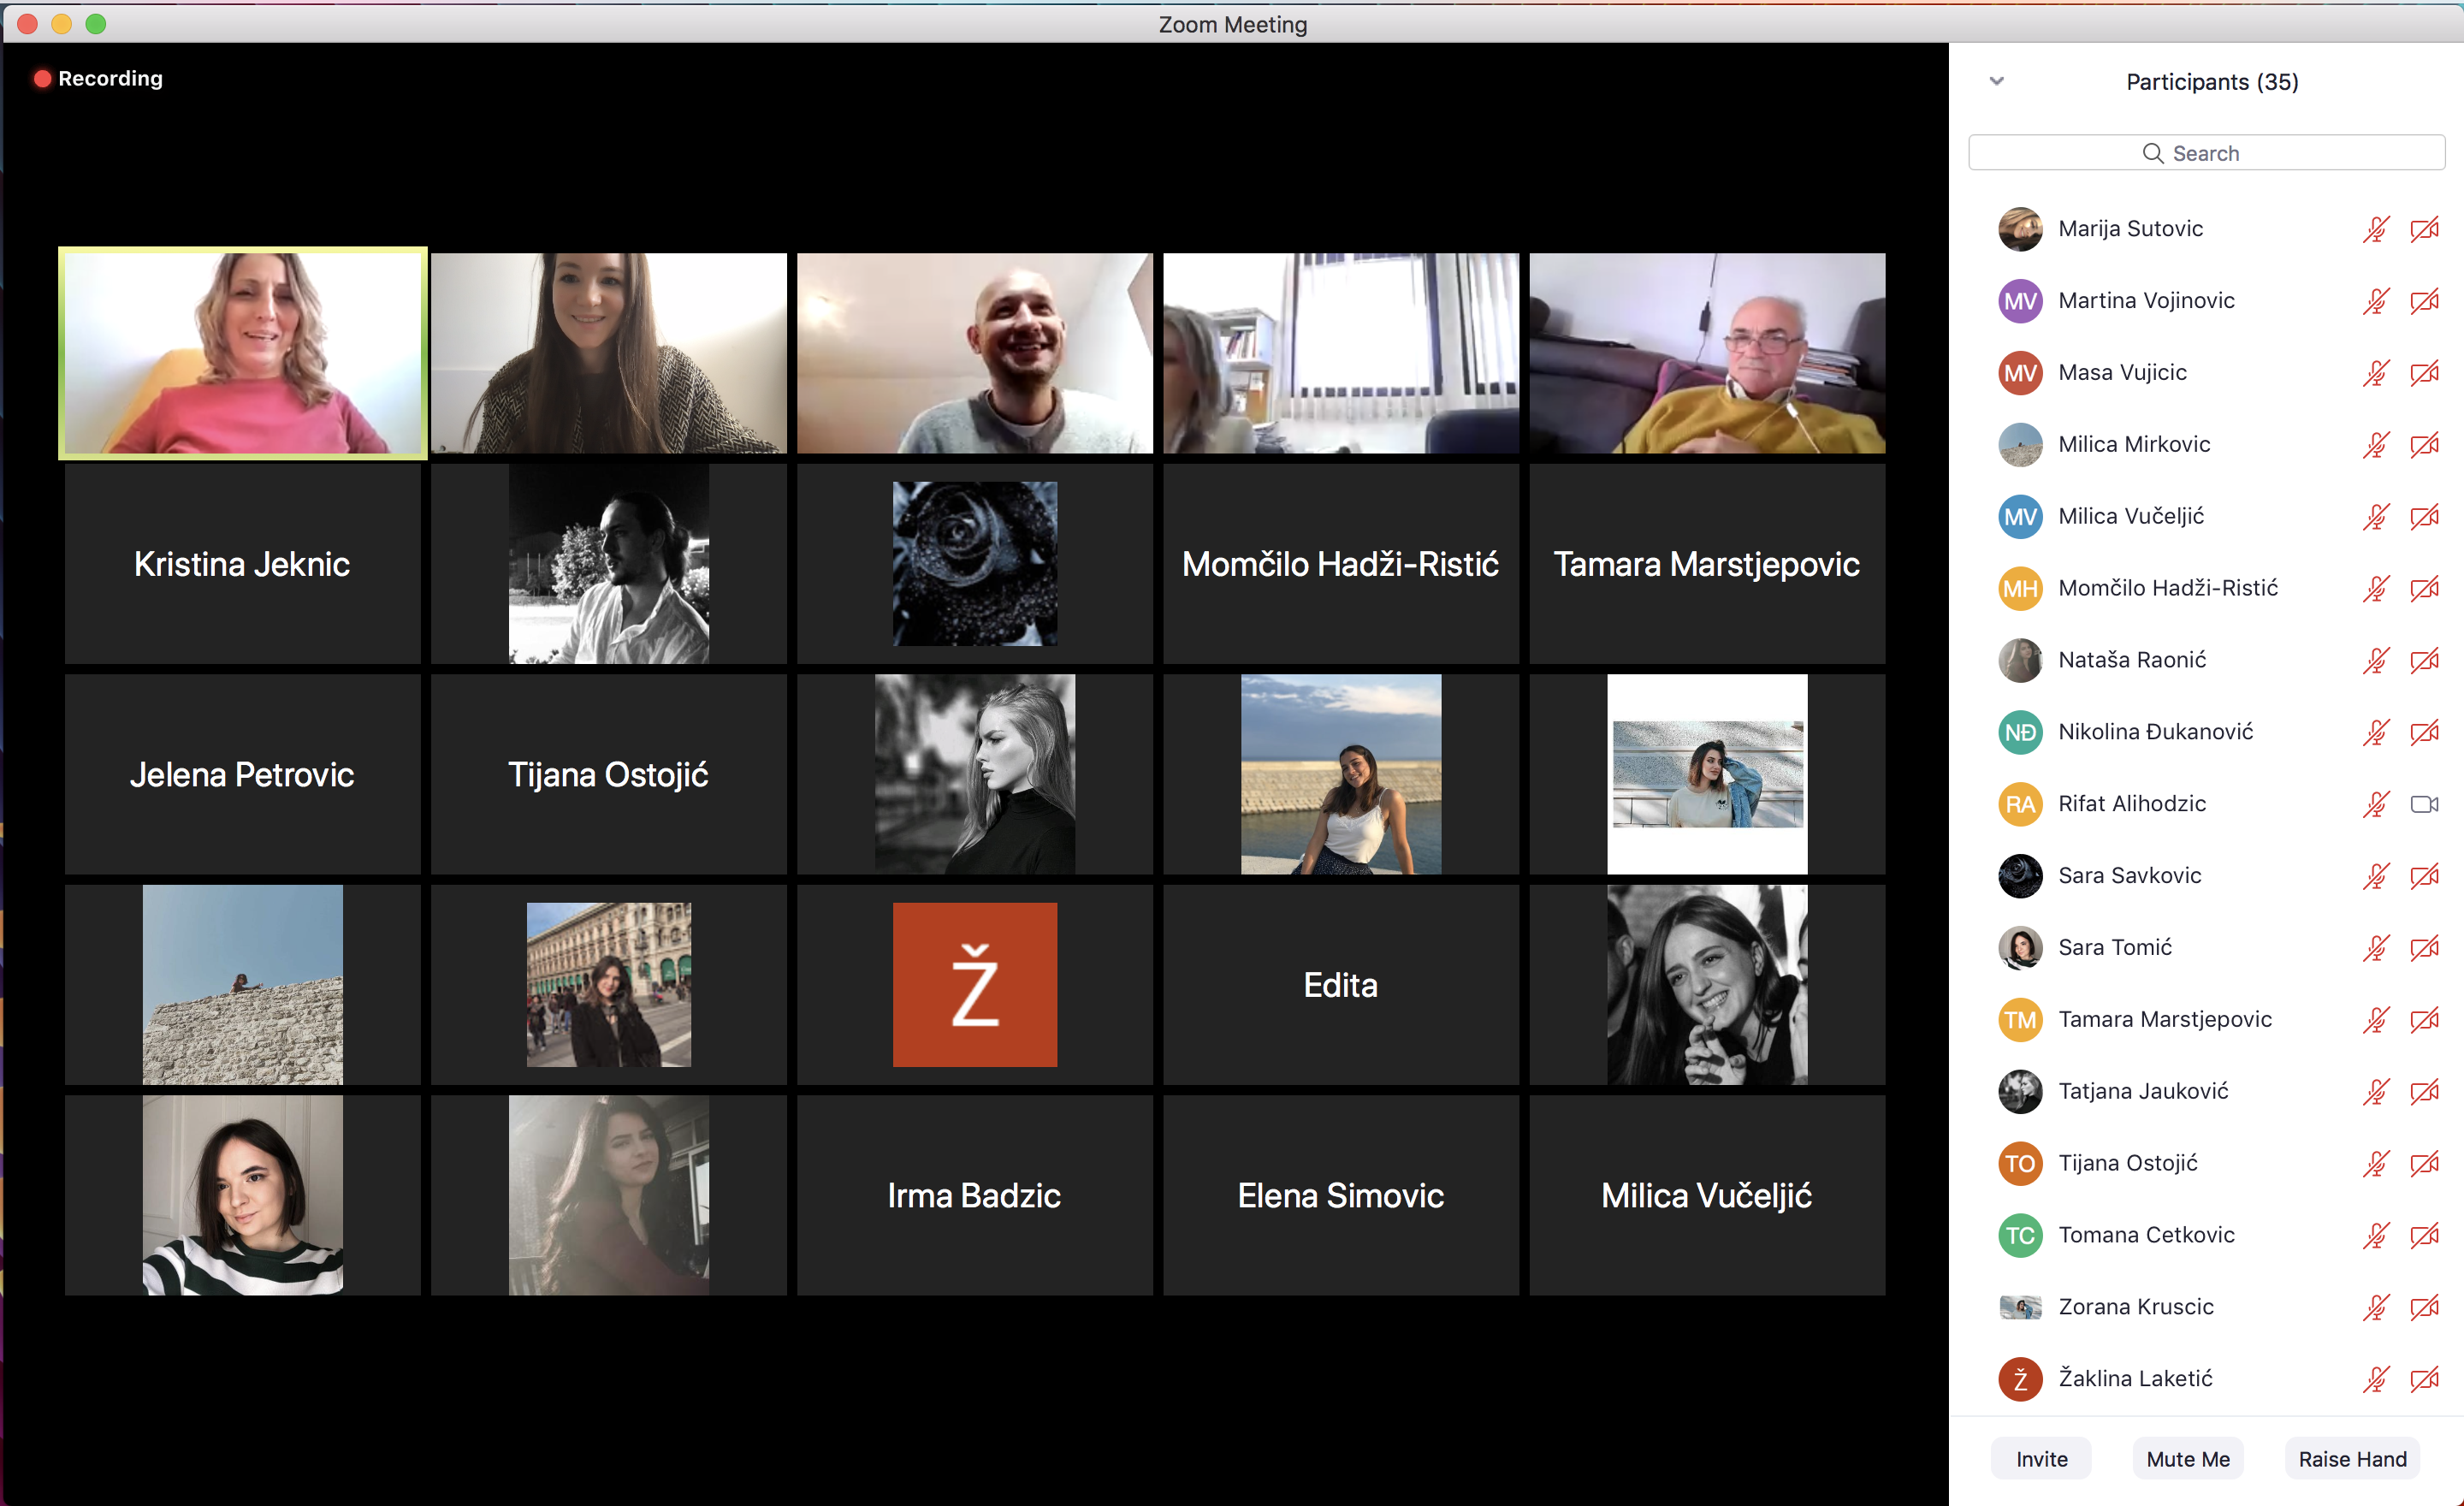
Task: Click Tamara Marstjepovic's muted microphone icon in list
Action: pyautogui.click(x=2376, y=1020)
